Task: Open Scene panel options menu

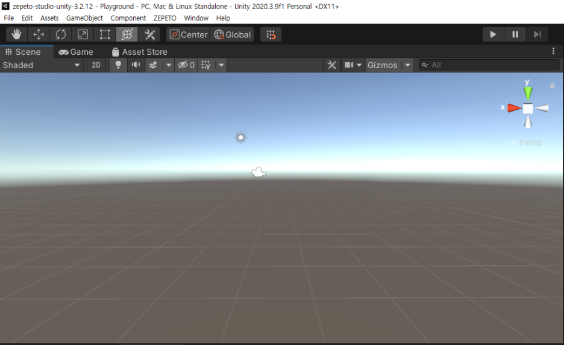Action: point(553,51)
